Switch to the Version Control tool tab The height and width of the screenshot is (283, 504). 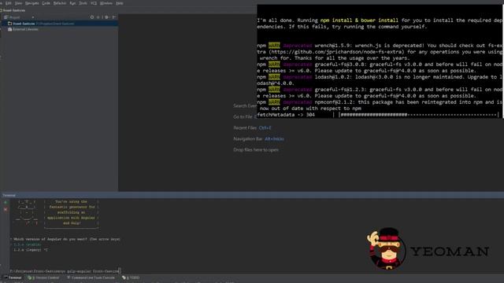coord(43,277)
